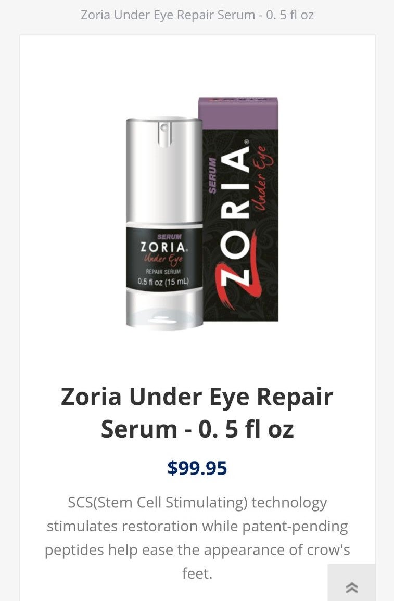Screen dimensions: 394x601
Task: Click the word 'feet.' ending the description
Action: 197,573
